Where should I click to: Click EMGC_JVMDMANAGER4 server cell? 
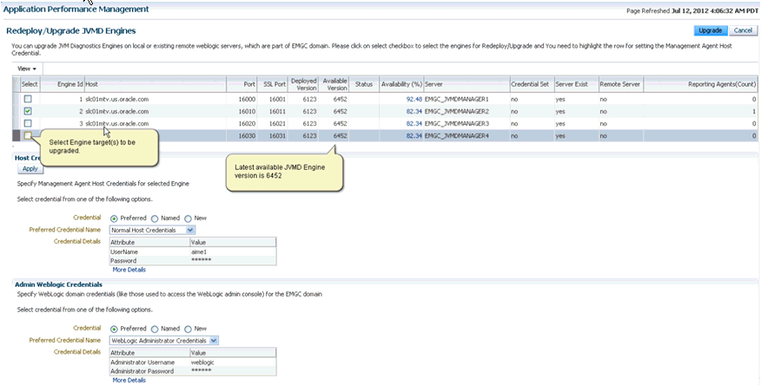(457, 136)
